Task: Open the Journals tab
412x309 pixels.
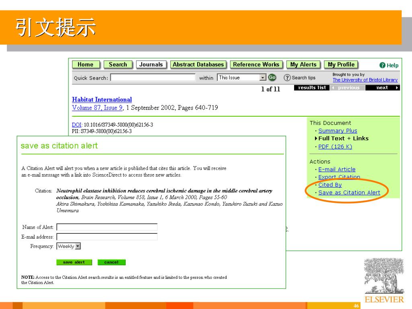Action: pos(151,65)
